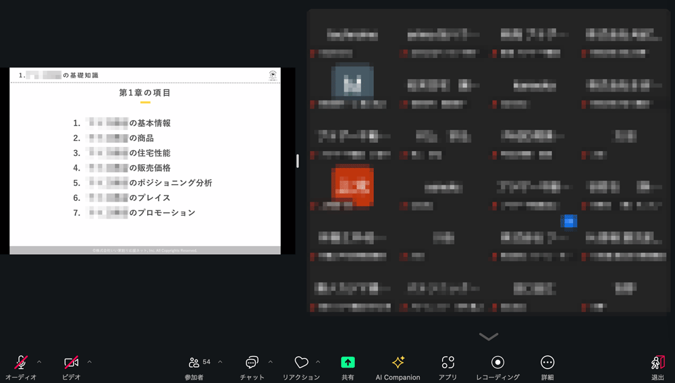Open the チャット chat panel

click(x=252, y=363)
